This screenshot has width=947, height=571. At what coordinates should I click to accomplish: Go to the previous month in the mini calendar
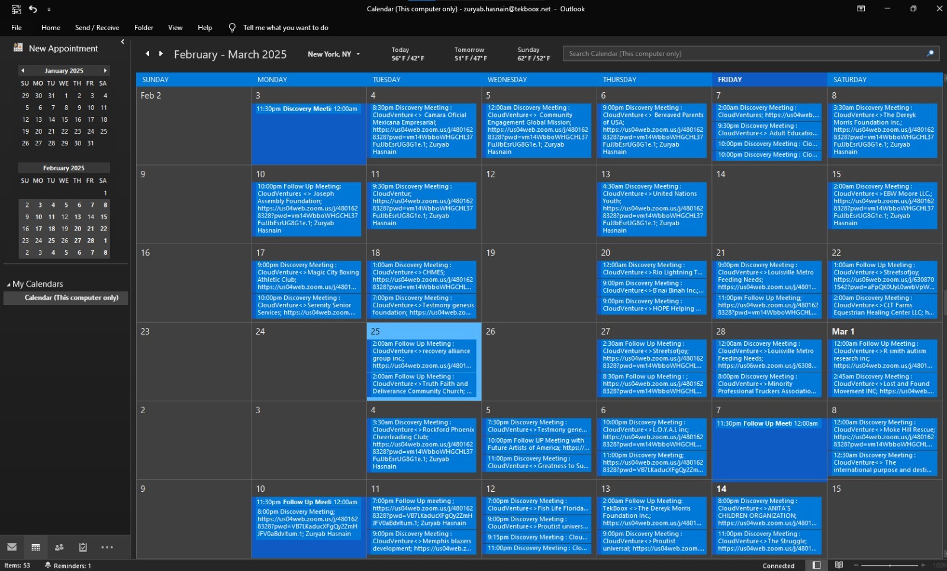pos(22,70)
